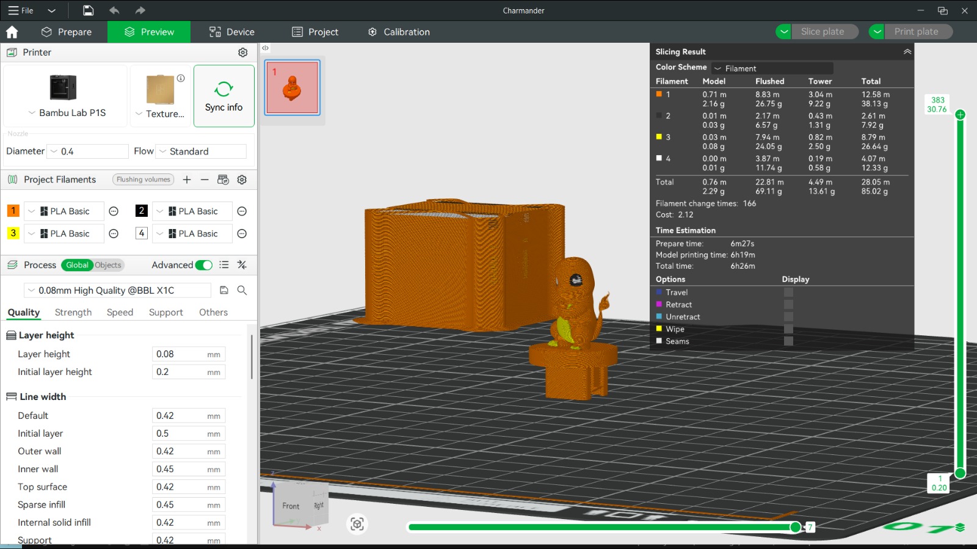977x549 pixels.
Task: Remove a filament with minus icon
Action: click(205, 180)
